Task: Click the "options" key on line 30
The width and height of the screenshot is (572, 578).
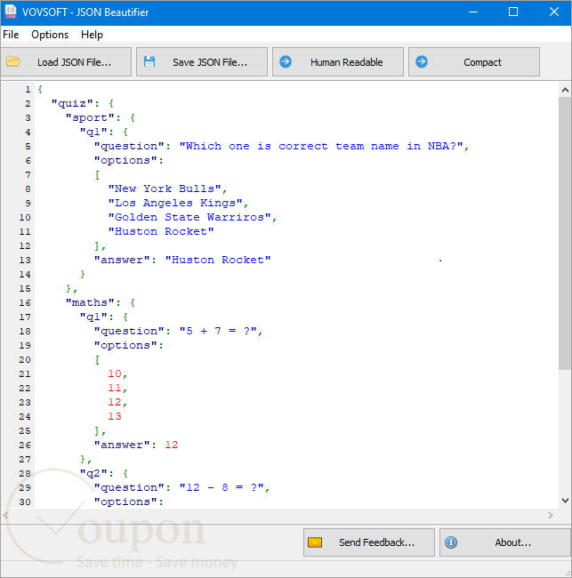Action: [125, 502]
